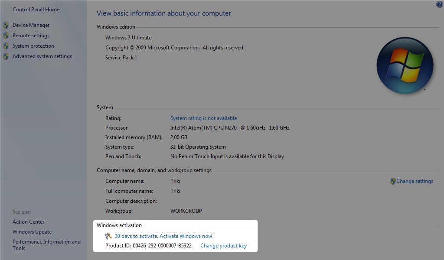Click the 'Full computer name:' label
Screen dimensions: 444x260
pyautogui.click(x=129, y=191)
